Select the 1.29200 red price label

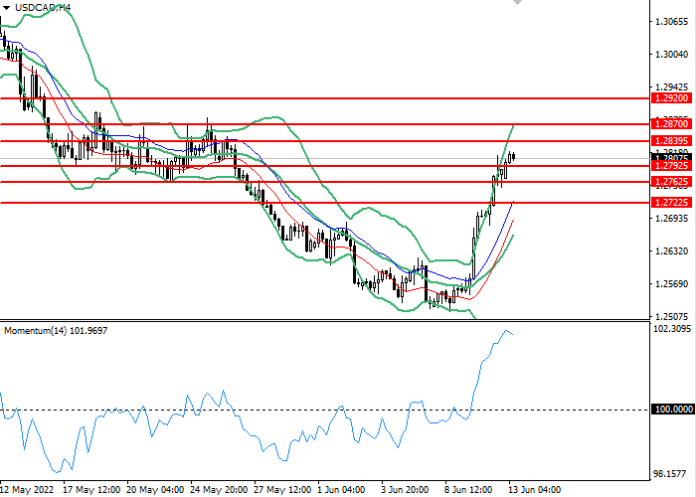click(x=672, y=98)
